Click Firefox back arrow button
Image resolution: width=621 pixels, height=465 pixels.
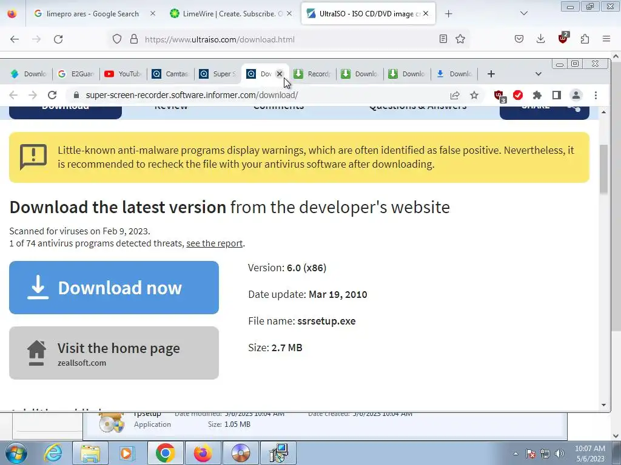pos(15,39)
